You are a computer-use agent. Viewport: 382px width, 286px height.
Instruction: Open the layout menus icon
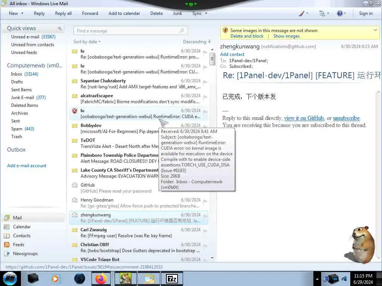click(x=324, y=13)
